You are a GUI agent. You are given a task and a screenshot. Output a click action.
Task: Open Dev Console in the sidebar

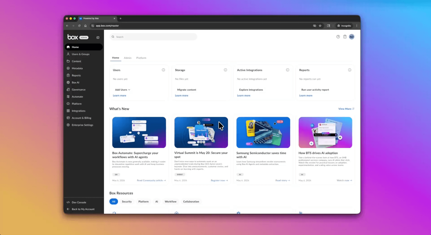point(84,202)
